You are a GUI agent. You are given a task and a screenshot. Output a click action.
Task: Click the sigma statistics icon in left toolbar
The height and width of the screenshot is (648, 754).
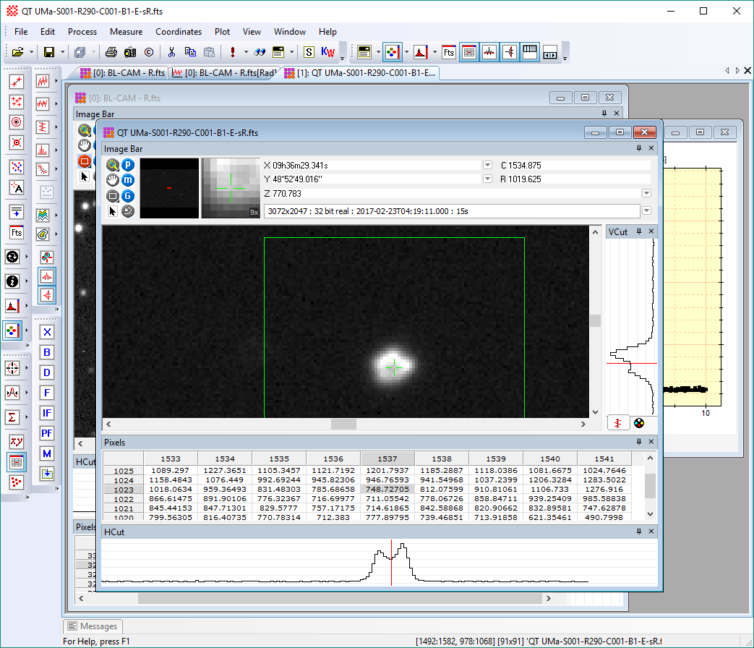12,417
